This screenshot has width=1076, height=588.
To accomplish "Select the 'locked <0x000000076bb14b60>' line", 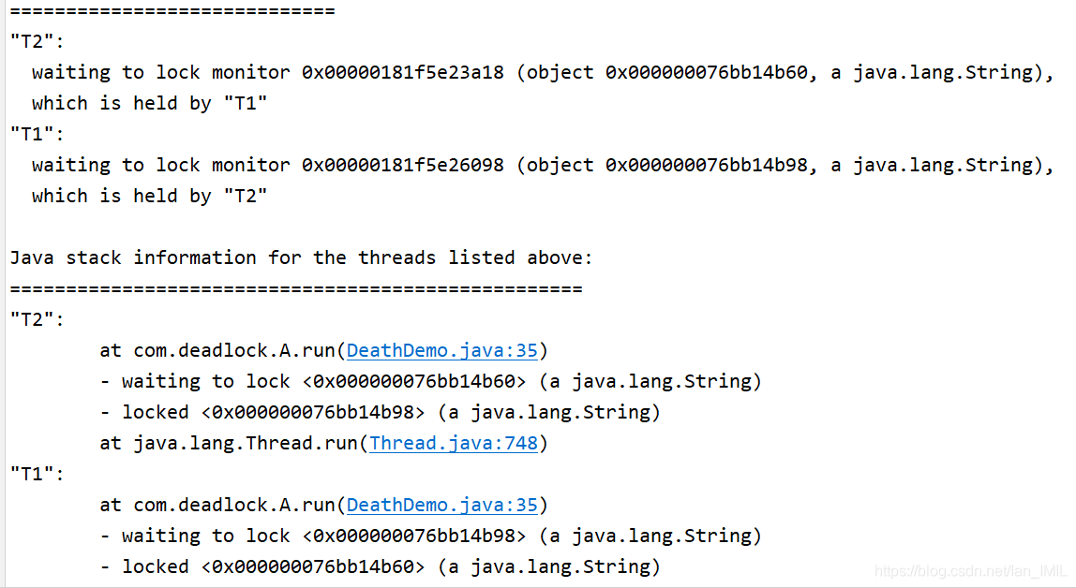I will point(381,566).
